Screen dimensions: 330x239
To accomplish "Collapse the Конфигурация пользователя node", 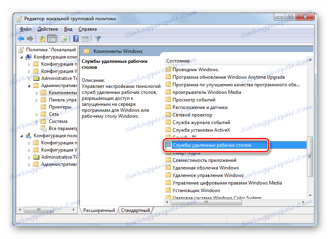I will 22,136.
